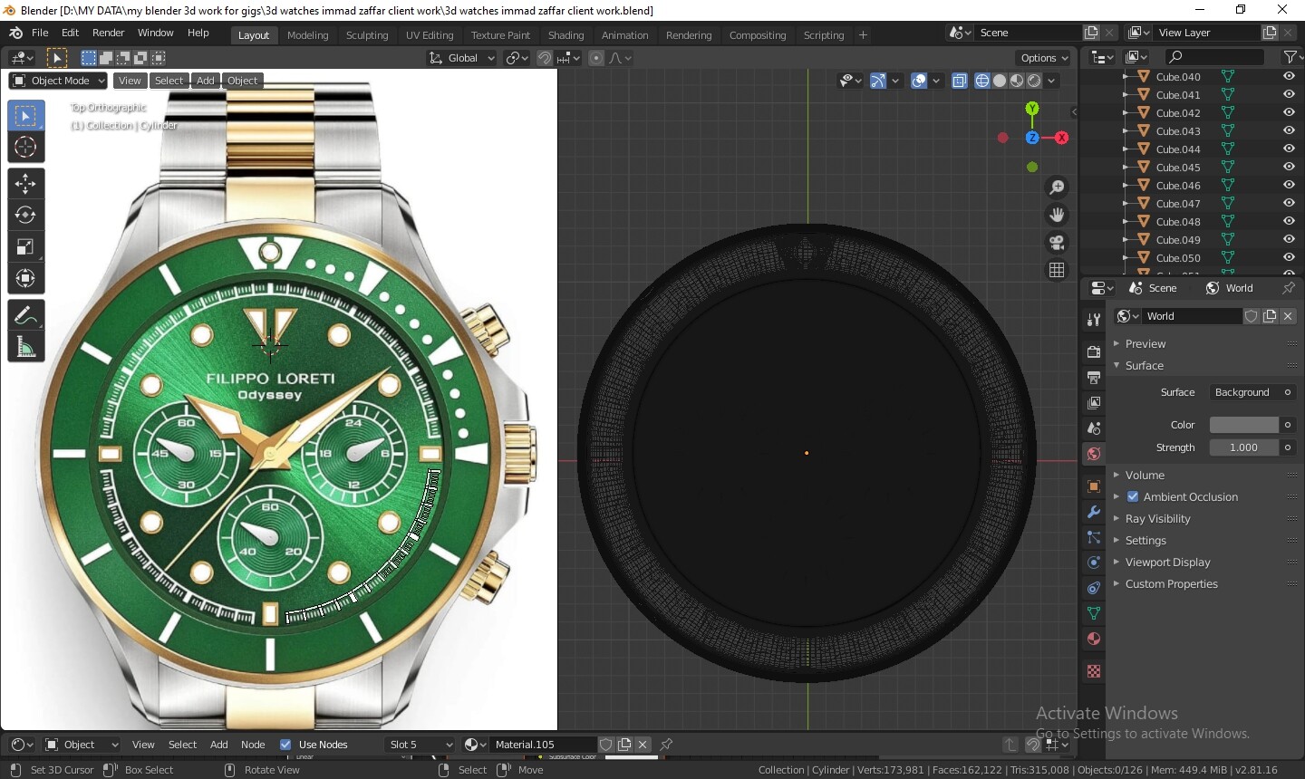Open the Physics properties tab
The image size is (1305, 779).
pyautogui.click(x=1094, y=563)
